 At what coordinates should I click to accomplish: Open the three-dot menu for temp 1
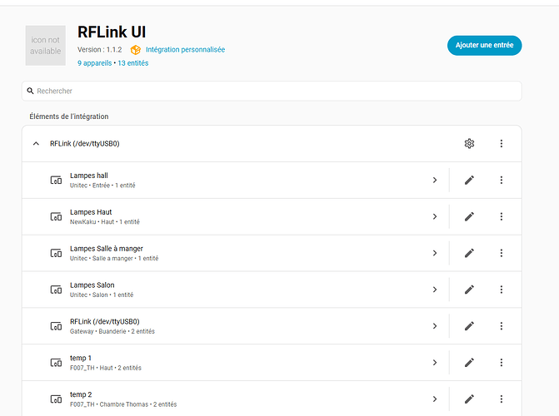pyautogui.click(x=502, y=363)
